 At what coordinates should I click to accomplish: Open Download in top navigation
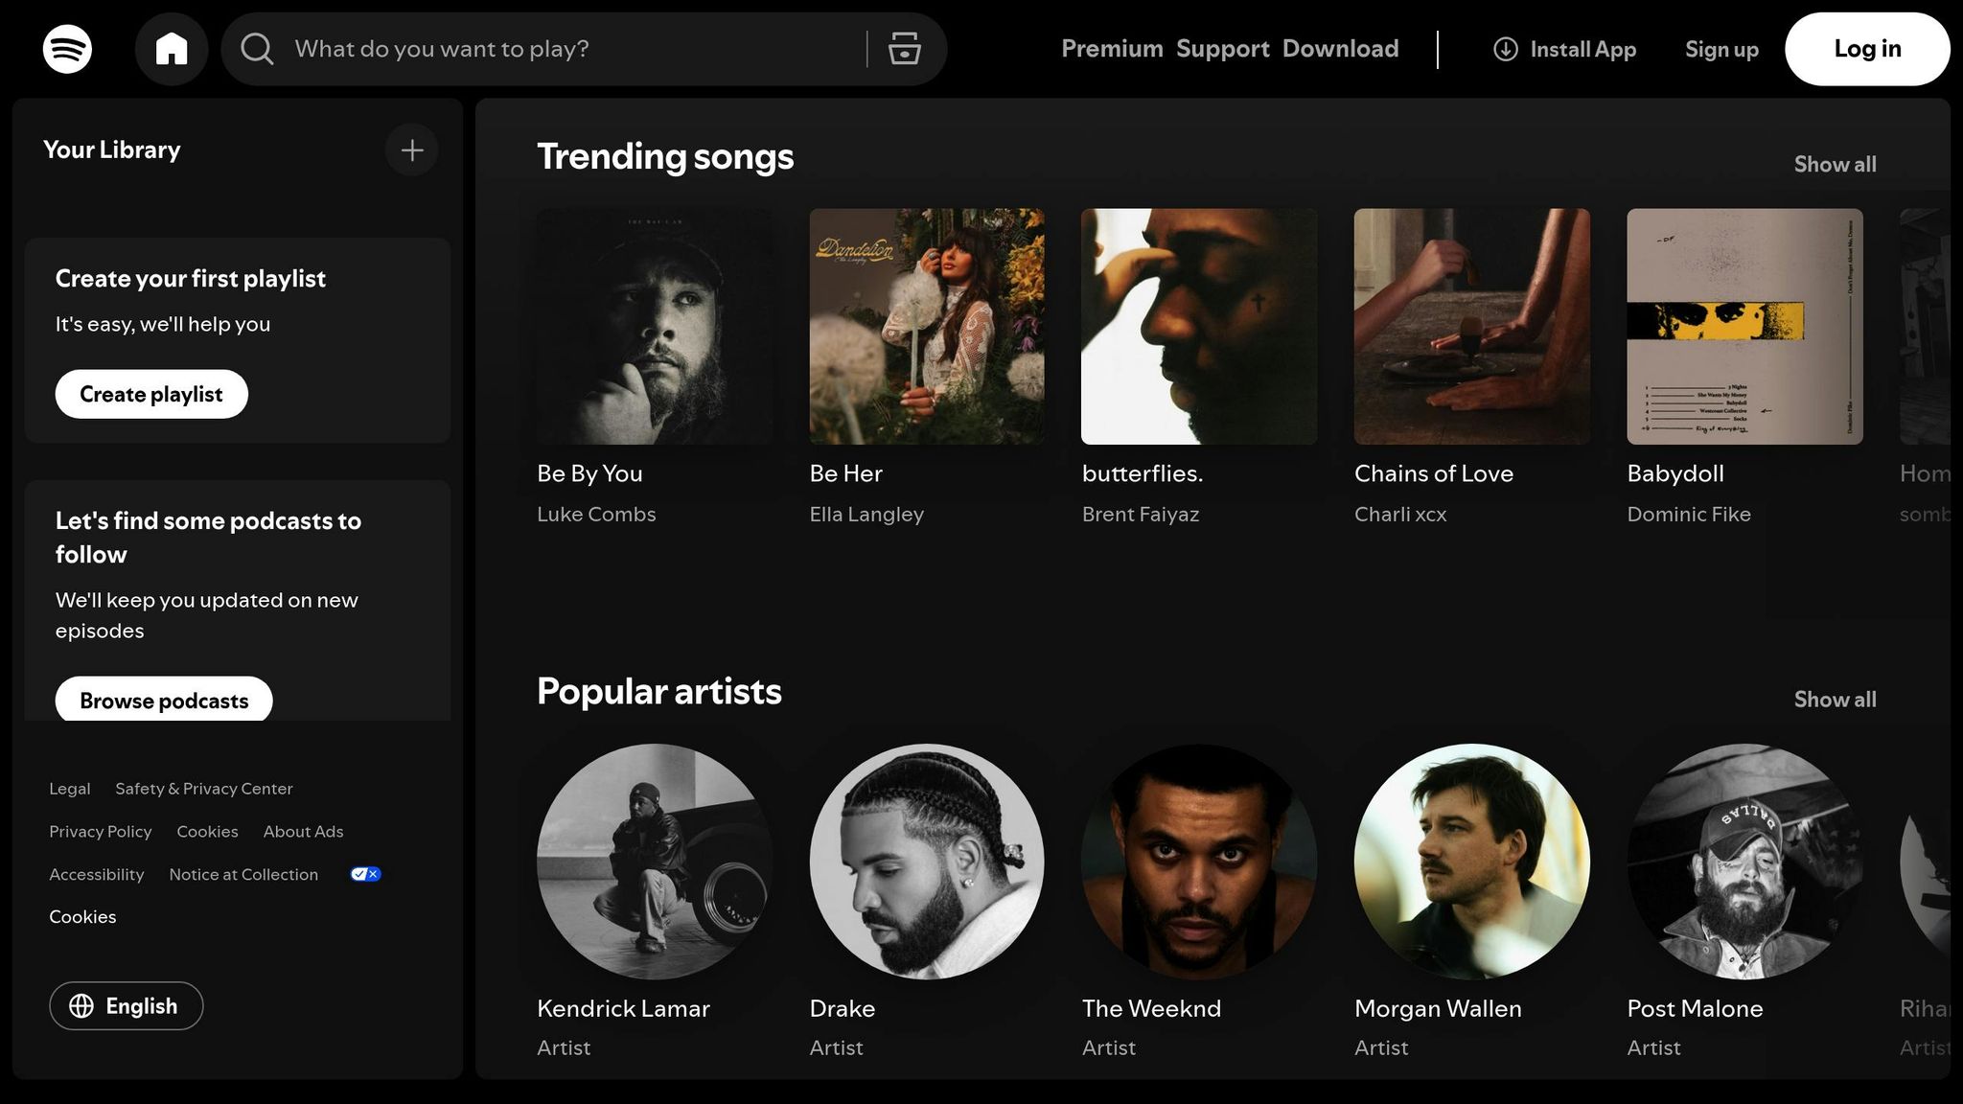coord(1340,49)
